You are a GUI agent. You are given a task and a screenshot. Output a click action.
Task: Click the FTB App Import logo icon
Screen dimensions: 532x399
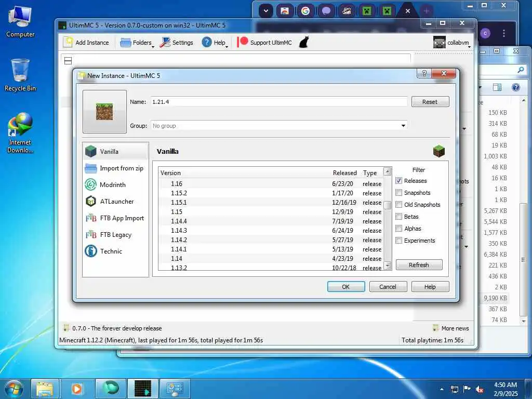coord(91,218)
